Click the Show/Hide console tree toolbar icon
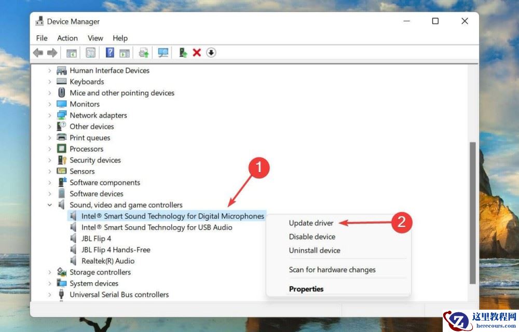 pos(72,52)
